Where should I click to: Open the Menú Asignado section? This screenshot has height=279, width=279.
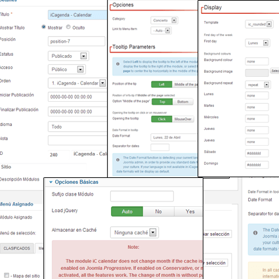tap(16, 204)
